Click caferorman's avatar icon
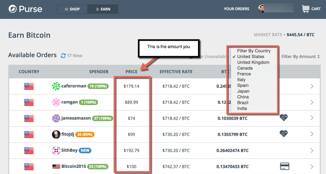Viewport: 326px width, 174px height. 56,86
